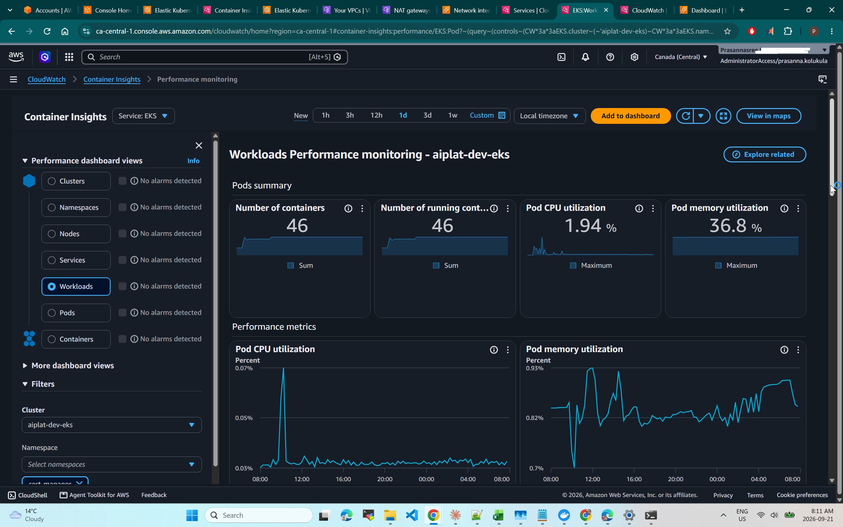Open the Container Insights breadcrumb link
Viewport: 843px width, 527px height.
pyautogui.click(x=112, y=79)
